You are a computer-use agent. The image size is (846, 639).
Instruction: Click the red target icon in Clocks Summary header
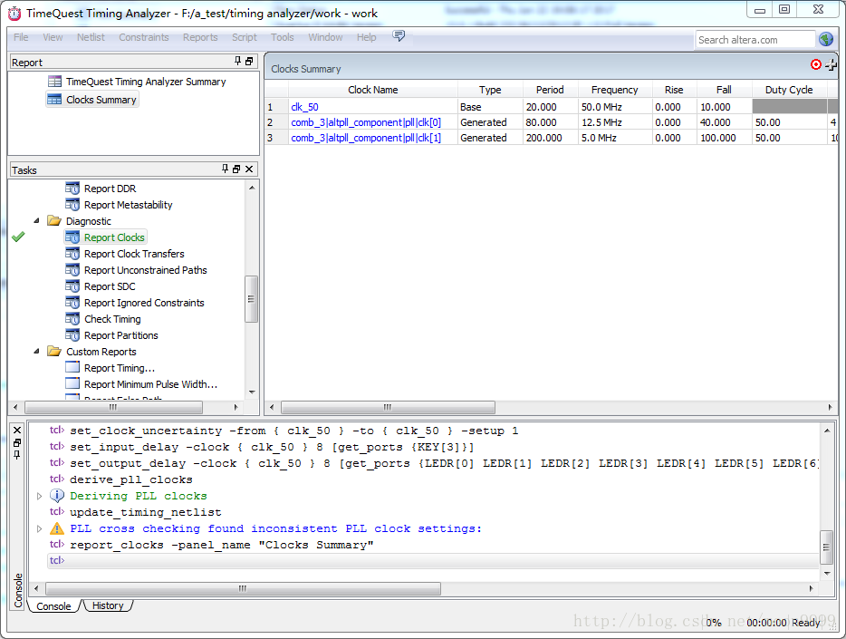[x=816, y=64]
